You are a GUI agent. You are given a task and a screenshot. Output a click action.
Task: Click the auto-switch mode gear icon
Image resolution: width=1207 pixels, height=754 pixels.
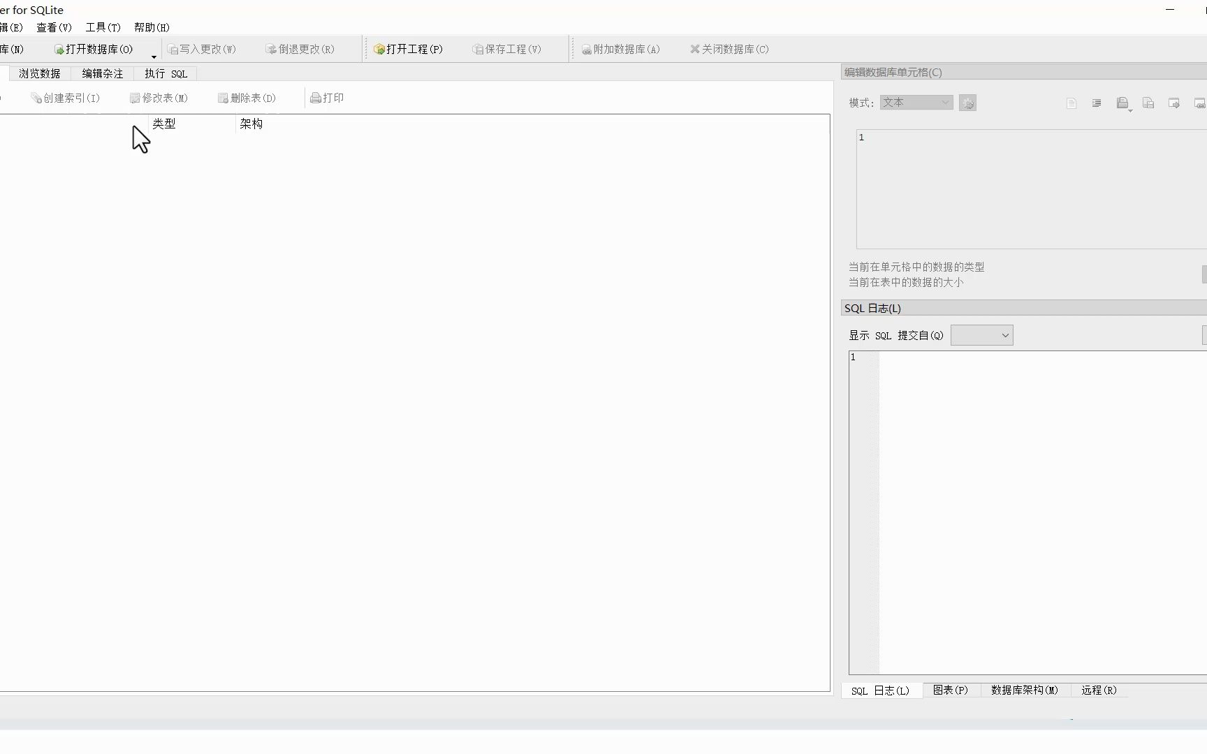967,103
